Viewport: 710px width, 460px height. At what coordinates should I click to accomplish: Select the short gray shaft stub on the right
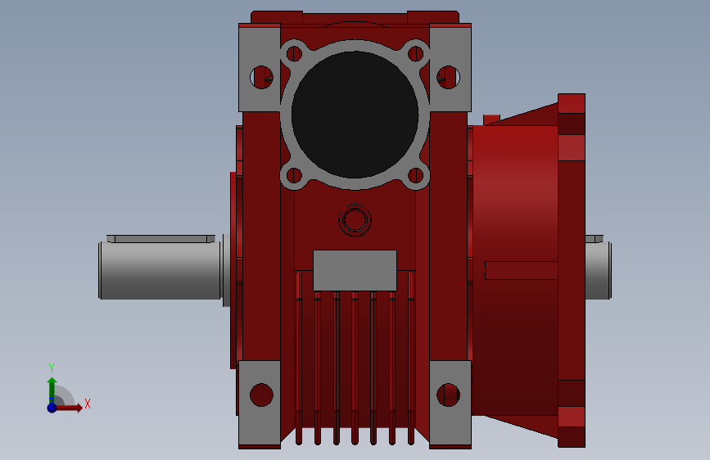tap(598, 270)
